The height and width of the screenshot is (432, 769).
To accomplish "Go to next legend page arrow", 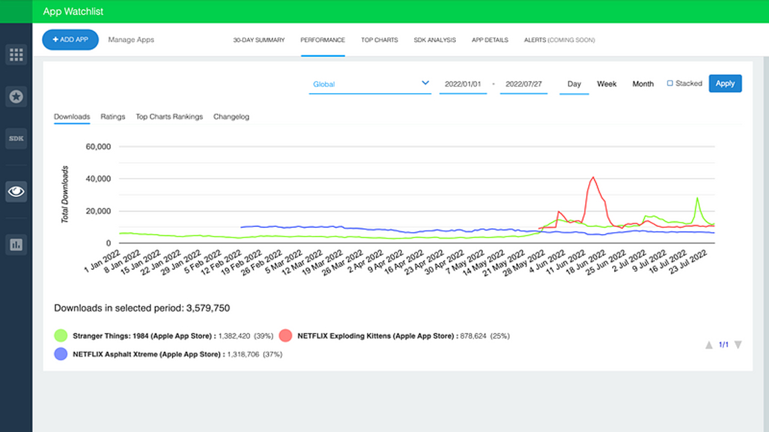I will pyautogui.click(x=738, y=345).
